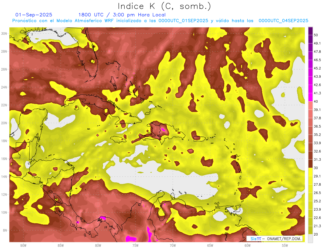323x249 pixels.
Task: Click the color bar value 50
Action: point(316,35)
